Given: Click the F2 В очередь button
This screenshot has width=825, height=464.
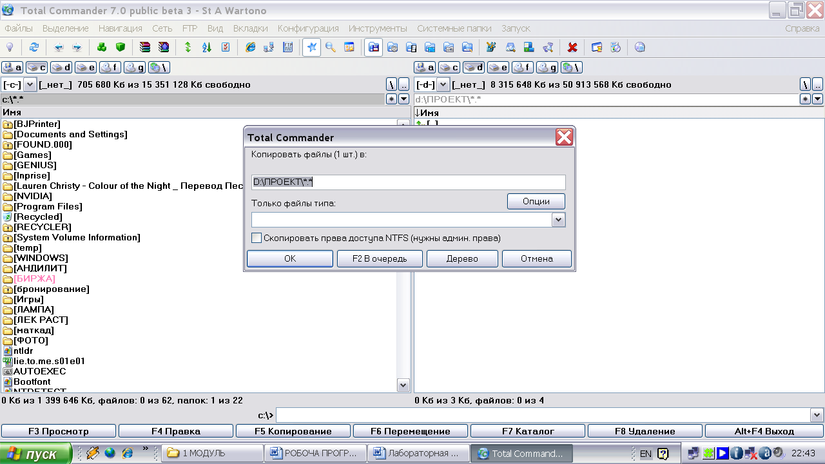Looking at the screenshot, I should [x=380, y=258].
